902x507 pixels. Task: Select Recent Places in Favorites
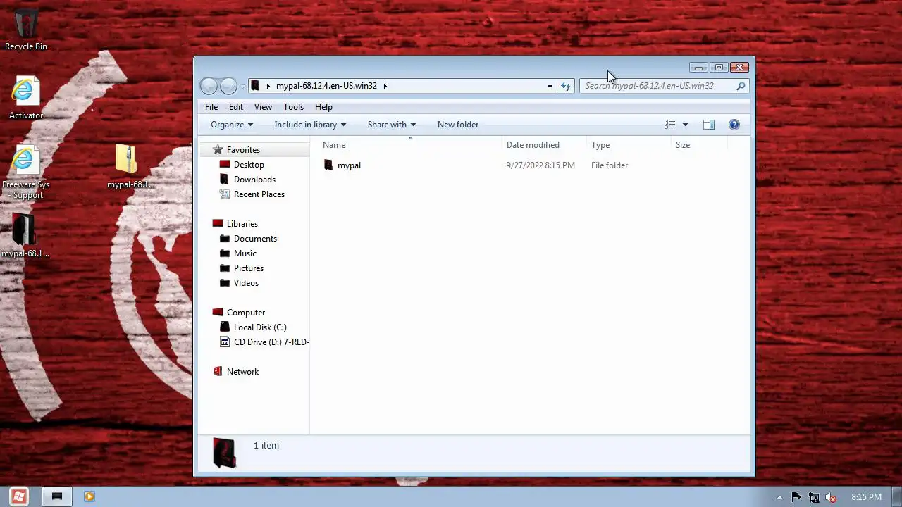pos(259,194)
